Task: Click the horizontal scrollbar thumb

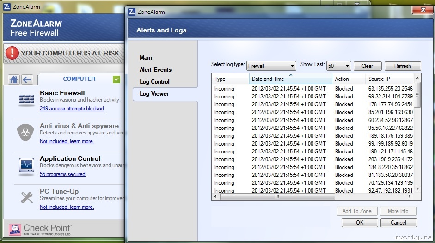Action: pyautogui.click(x=277, y=196)
